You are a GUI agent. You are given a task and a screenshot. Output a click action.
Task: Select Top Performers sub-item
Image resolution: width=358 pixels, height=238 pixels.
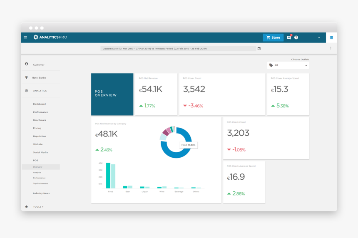click(40, 183)
